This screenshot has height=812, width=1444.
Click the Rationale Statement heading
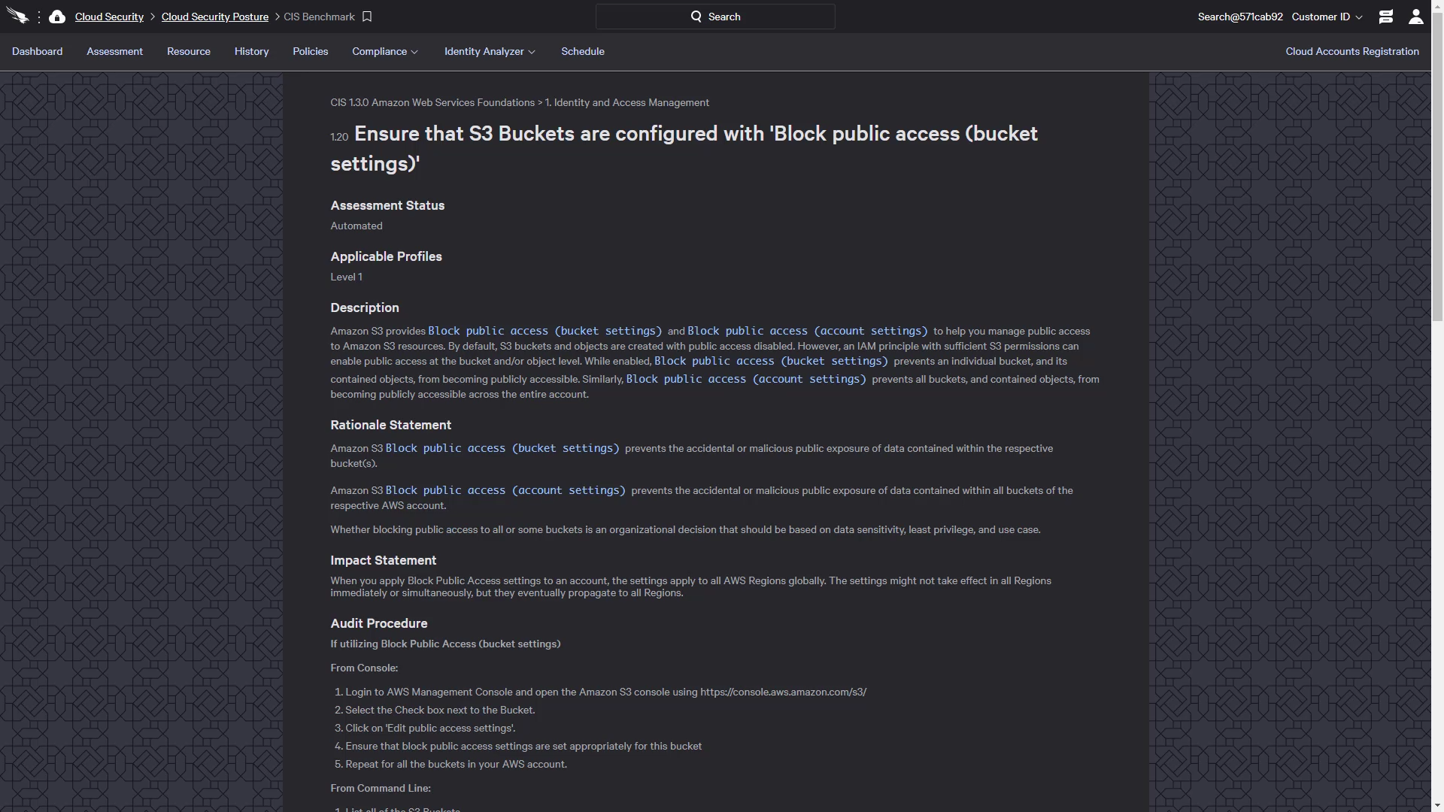click(390, 425)
